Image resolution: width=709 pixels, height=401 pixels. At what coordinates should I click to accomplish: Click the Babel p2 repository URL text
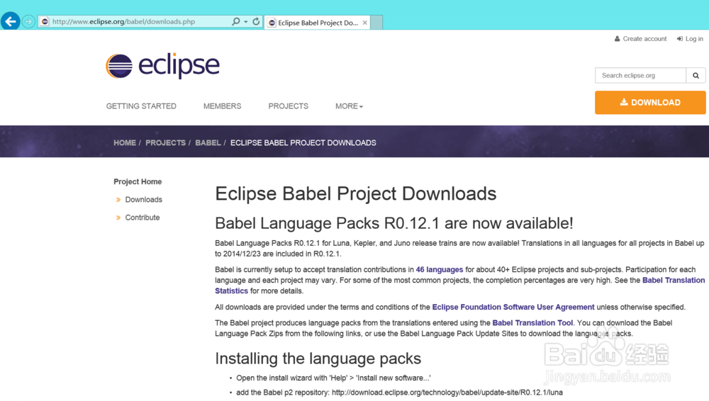pyautogui.click(x=447, y=392)
